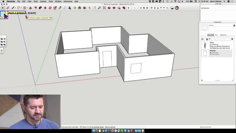Select the Stacy component thumbnail

[x=205, y=45]
